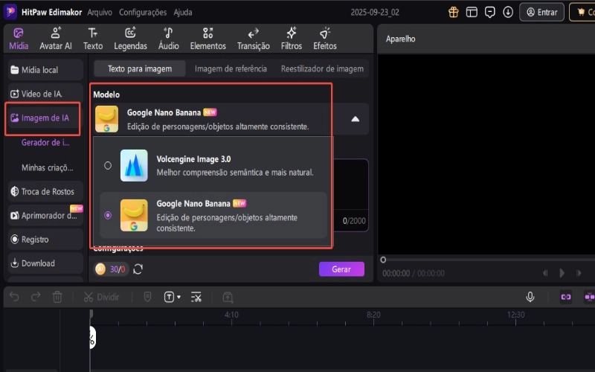Collapse the Modelo dropdown arrow

coord(356,119)
